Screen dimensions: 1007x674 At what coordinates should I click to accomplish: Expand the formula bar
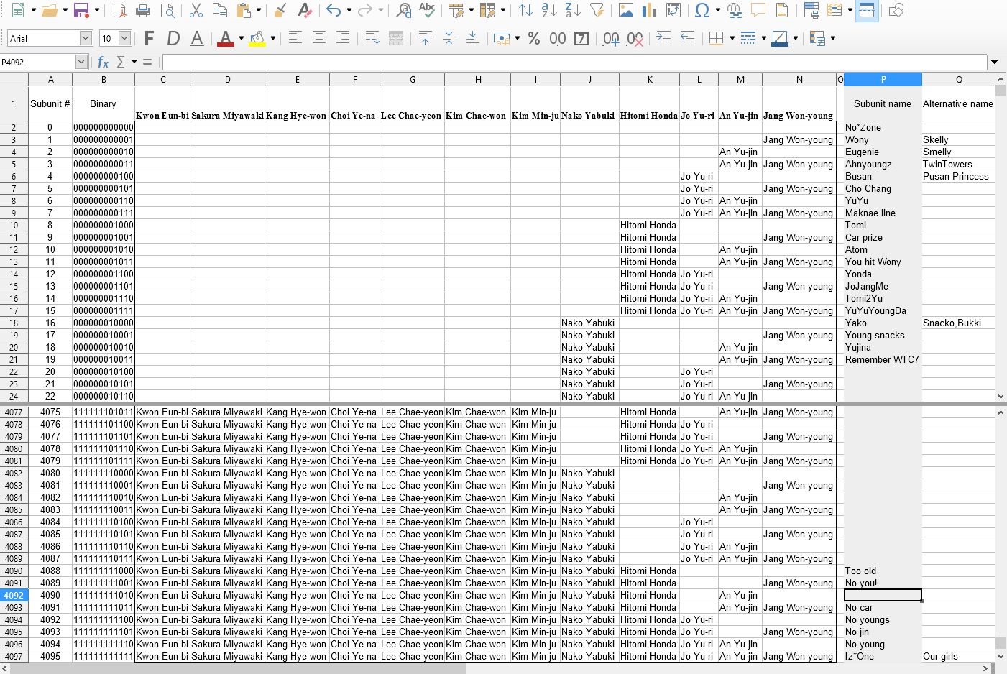(995, 63)
